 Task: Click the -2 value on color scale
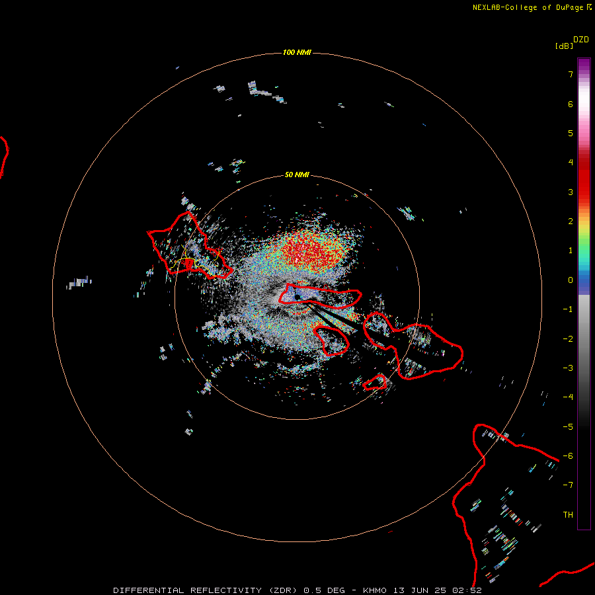tap(568, 339)
